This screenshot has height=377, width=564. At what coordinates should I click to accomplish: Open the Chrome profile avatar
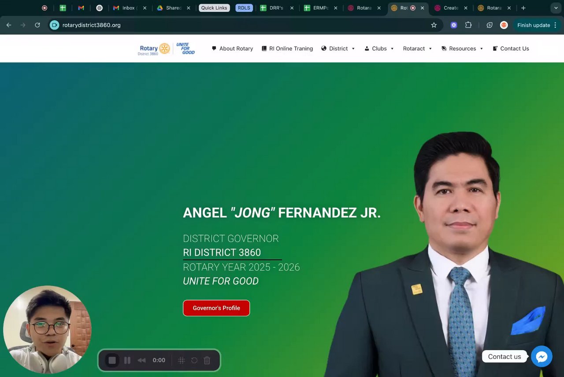coord(504,25)
